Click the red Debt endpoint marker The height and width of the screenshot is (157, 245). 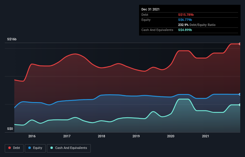pos(240,44)
